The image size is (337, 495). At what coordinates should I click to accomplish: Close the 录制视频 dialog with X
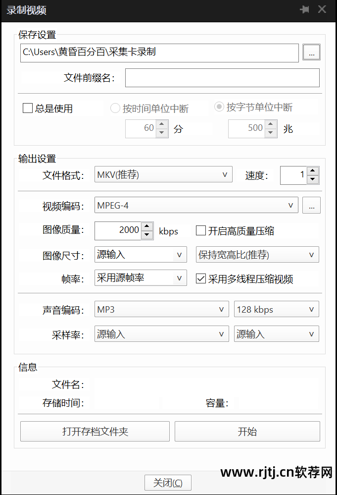[322, 9]
